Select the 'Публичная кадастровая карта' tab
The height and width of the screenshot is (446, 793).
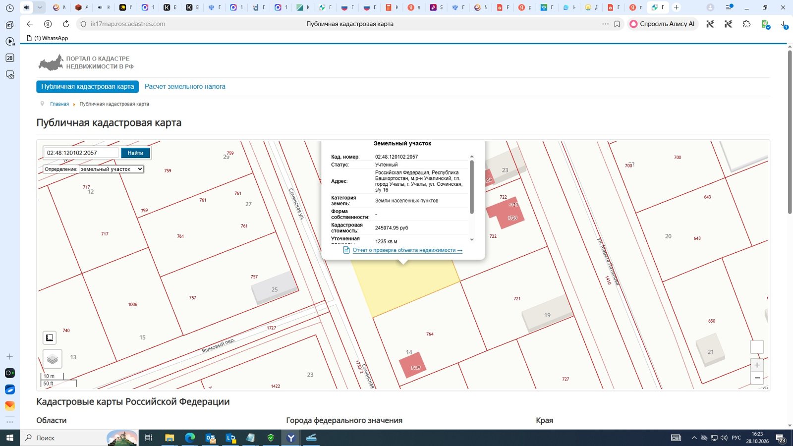[87, 87]
